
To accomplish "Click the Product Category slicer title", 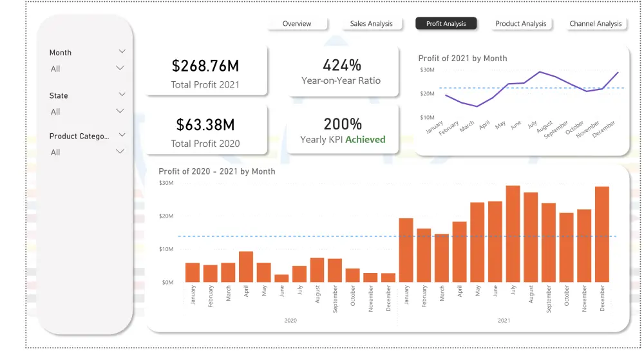I will (x=79, y=137).
